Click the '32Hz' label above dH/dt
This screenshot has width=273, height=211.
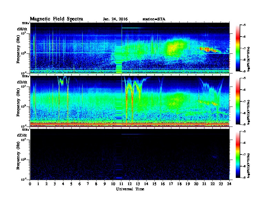(26, 23)
